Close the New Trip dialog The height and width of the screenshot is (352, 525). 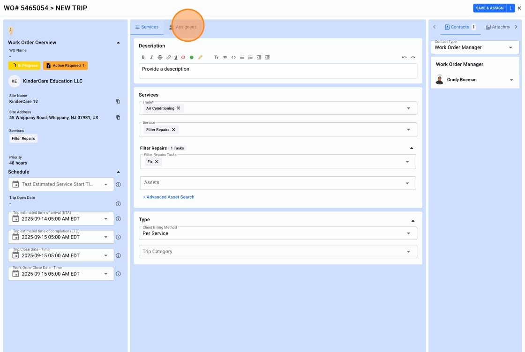pyautogui.click(x=519, y=8)
